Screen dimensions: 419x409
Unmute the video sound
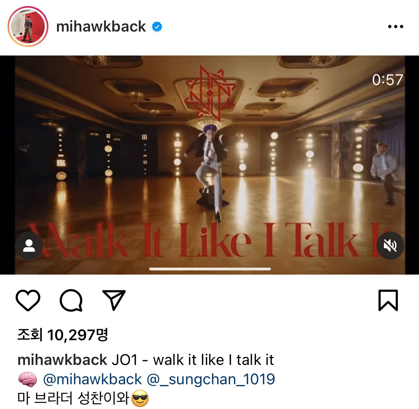pos(390,246)
